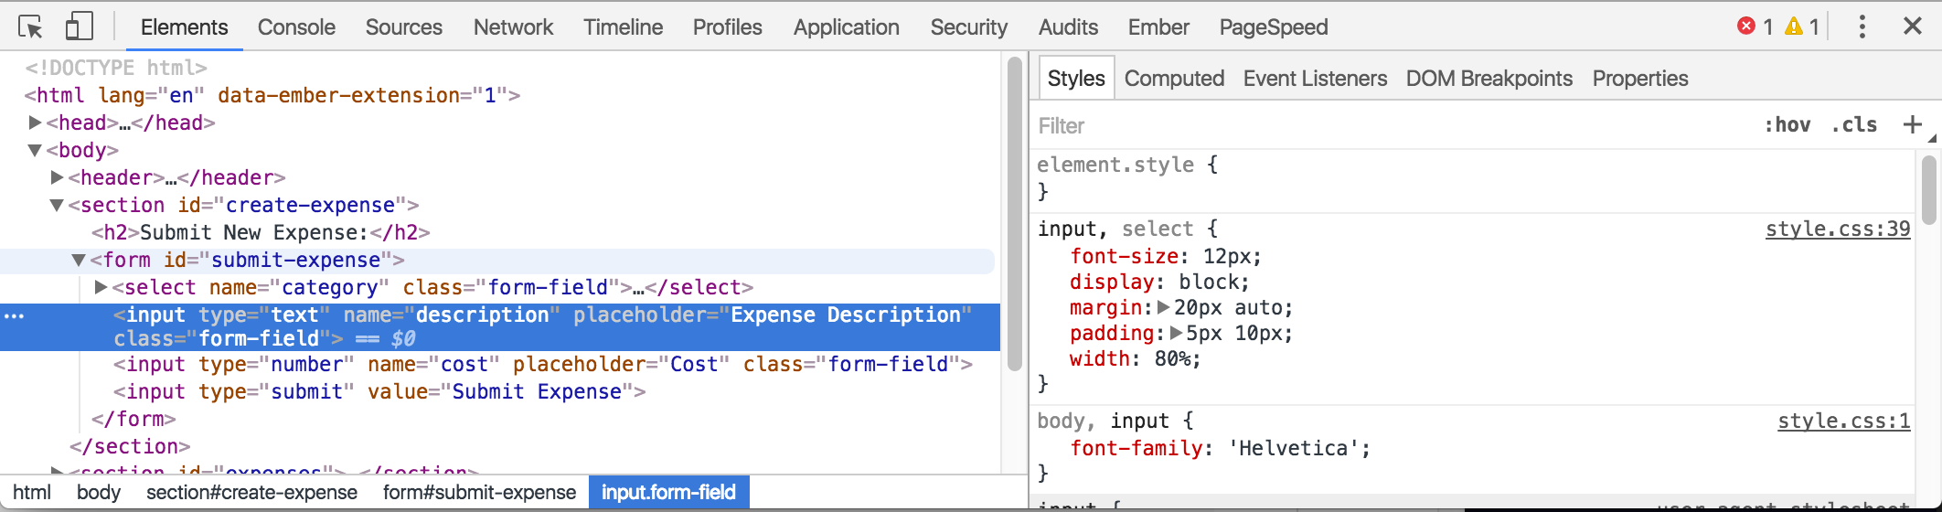Open the Audits tab
1942x512 pixels.
point(1068,27)
